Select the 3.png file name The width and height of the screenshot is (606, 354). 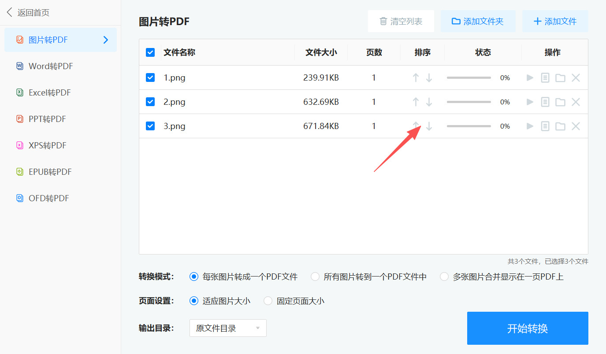174,126
